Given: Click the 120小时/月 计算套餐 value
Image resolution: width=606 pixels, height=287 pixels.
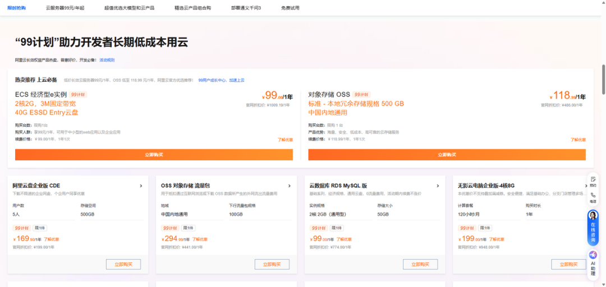Looking at the screenshot, I should tap(469, 214).
